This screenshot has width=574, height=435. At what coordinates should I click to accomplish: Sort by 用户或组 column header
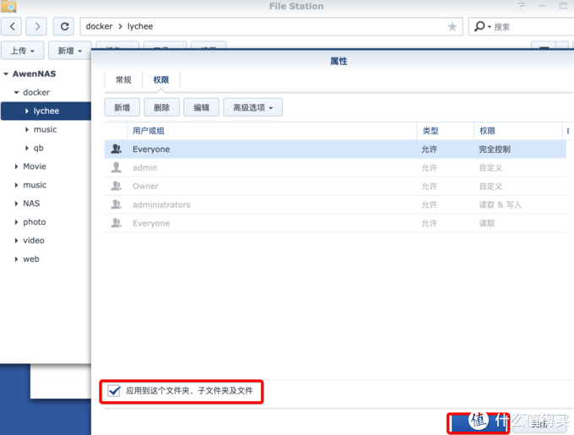272,131
